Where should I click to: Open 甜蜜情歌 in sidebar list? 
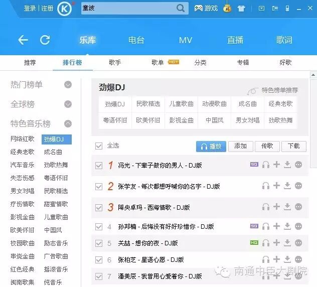pos(56,204)
